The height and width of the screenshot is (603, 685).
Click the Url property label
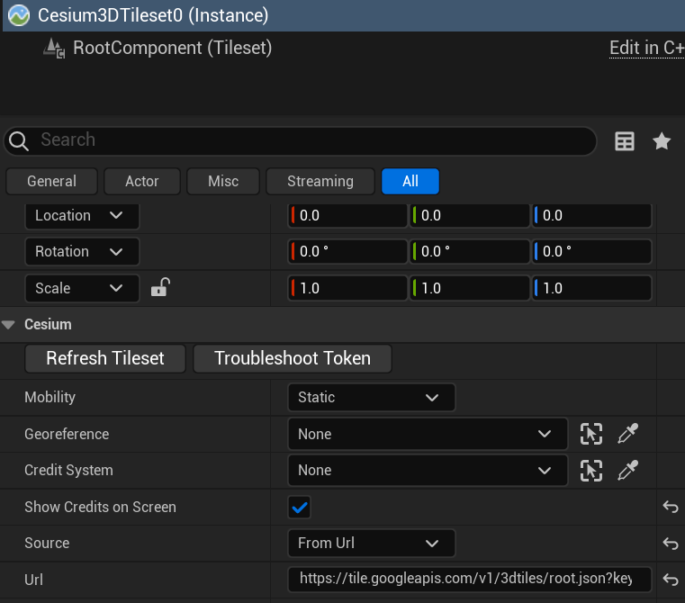33,580
